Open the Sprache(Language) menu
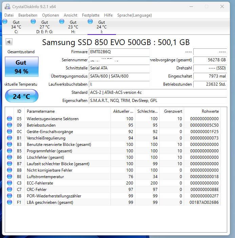Screen dimensions: 235x238 coord(135,15)
